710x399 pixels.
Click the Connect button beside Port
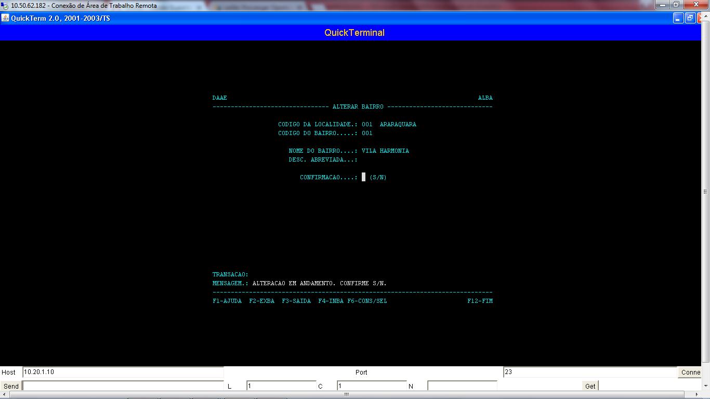click(690, 372)
